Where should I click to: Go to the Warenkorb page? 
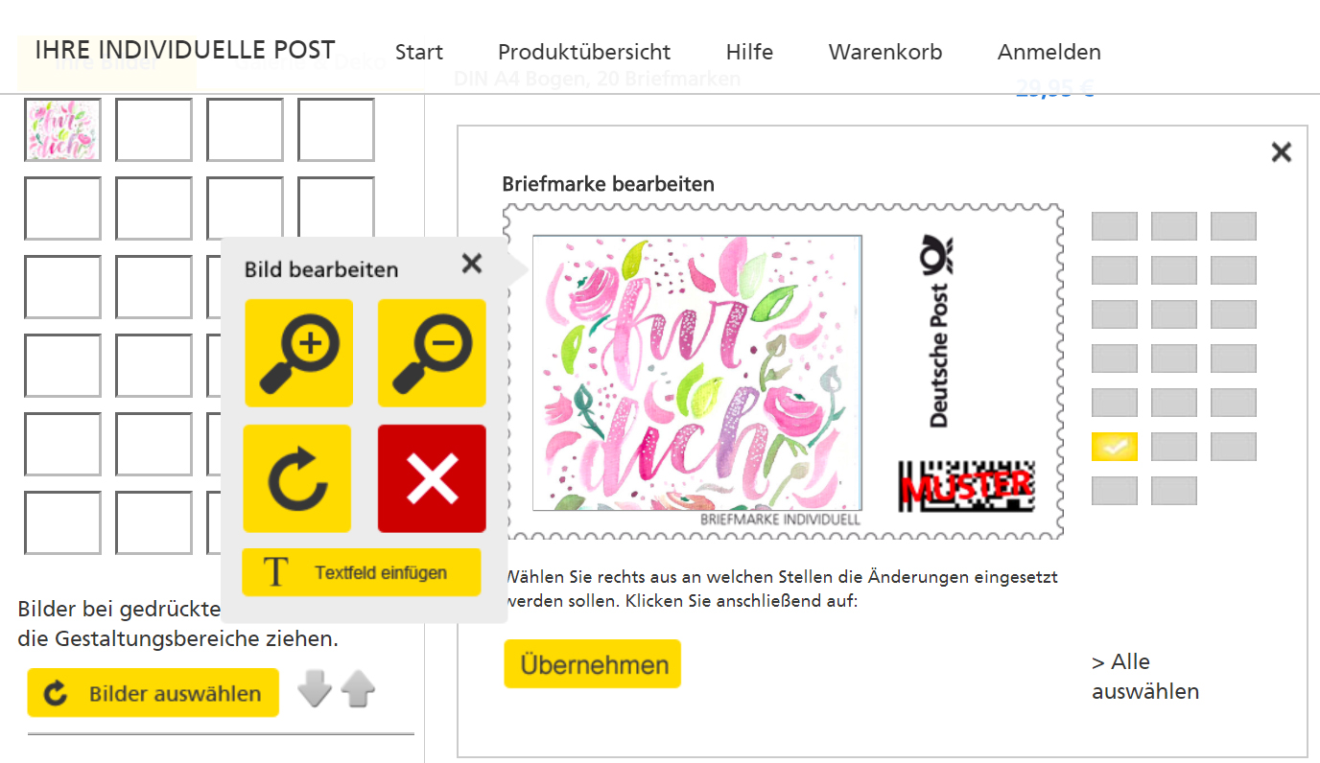pos(885,52)
